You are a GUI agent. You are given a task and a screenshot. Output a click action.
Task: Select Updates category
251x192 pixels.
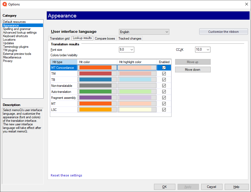click(x=22, y=43)
